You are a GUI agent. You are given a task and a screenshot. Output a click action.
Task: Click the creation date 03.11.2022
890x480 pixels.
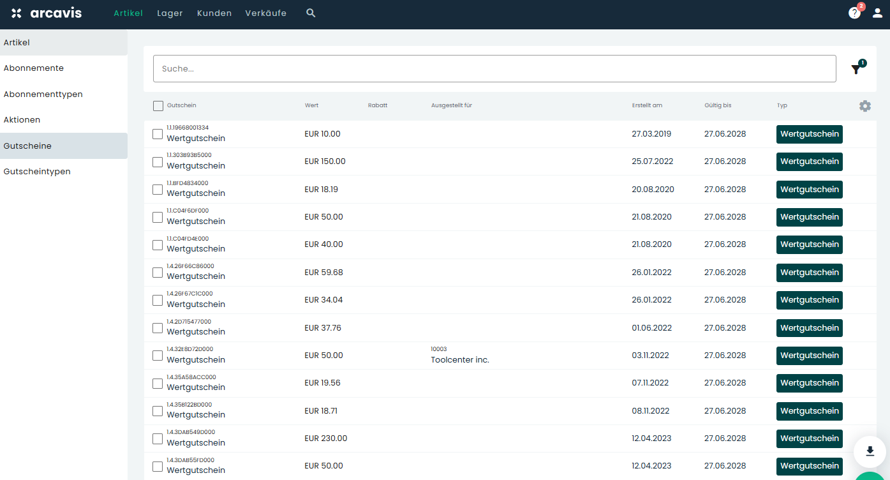pyautogui.click(x=651, y=356)
